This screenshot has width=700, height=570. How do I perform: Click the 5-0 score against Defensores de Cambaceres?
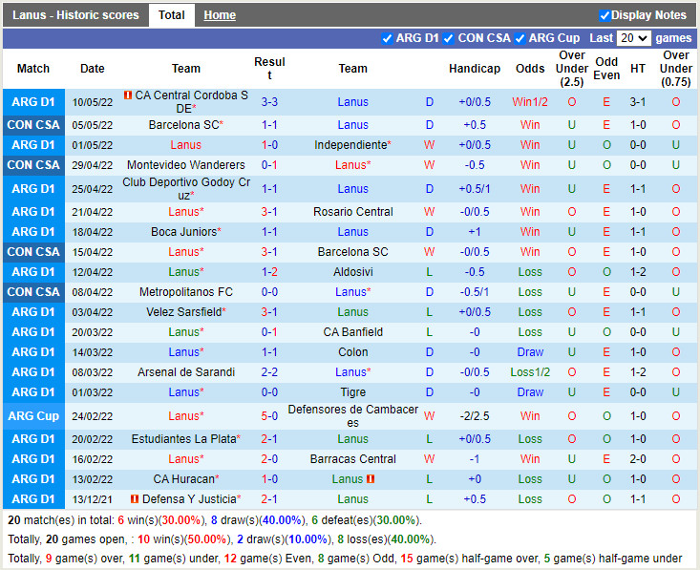pyautogui.click(x=269, y=416)
